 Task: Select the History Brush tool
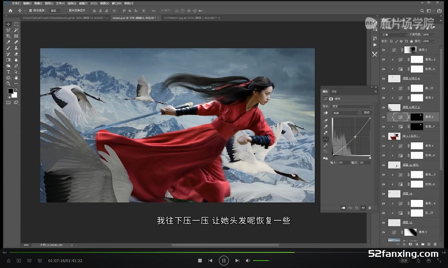pos(8,54)
